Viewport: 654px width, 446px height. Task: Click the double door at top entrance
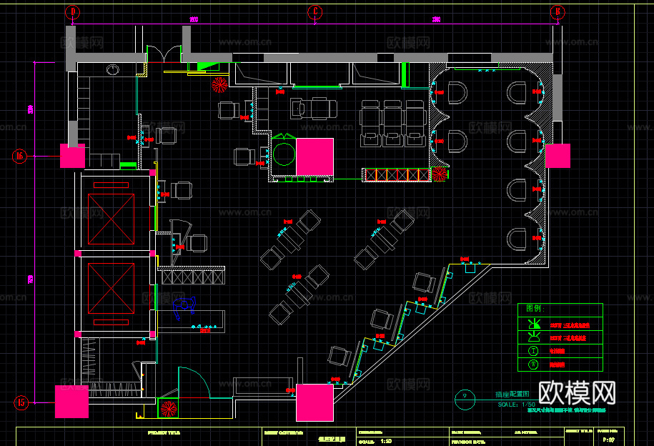tap(164, 55)
